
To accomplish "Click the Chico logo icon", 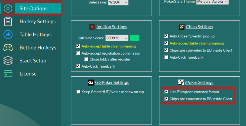I will pyautogui.click(x=182, y=27).
